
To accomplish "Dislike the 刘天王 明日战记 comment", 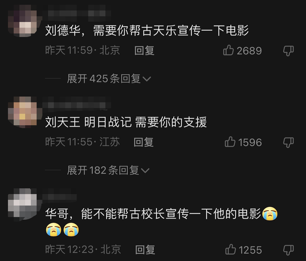I will (288, 142).
